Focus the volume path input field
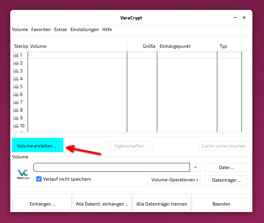This screenshot has width=264, height=223. (x=112, y=167)
